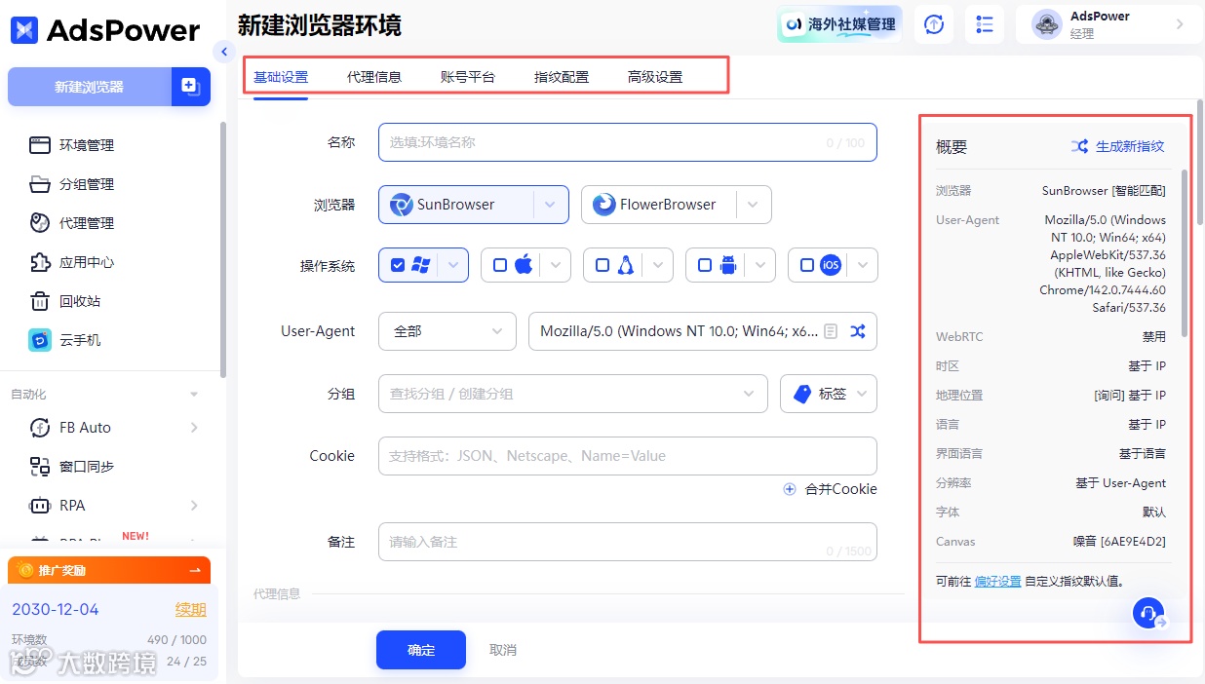Expand the Android version dropdown
Screen dimensions: 1205x684
pyautogui.click(x=760, y=265)
